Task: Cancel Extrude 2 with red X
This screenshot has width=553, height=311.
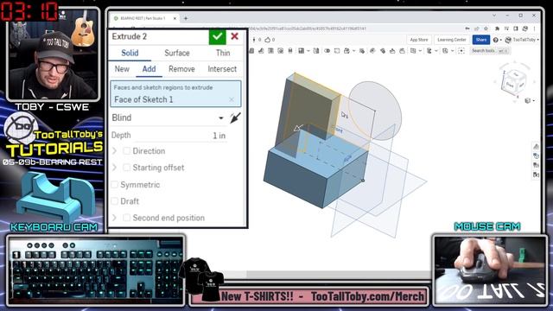Action: 234,36
